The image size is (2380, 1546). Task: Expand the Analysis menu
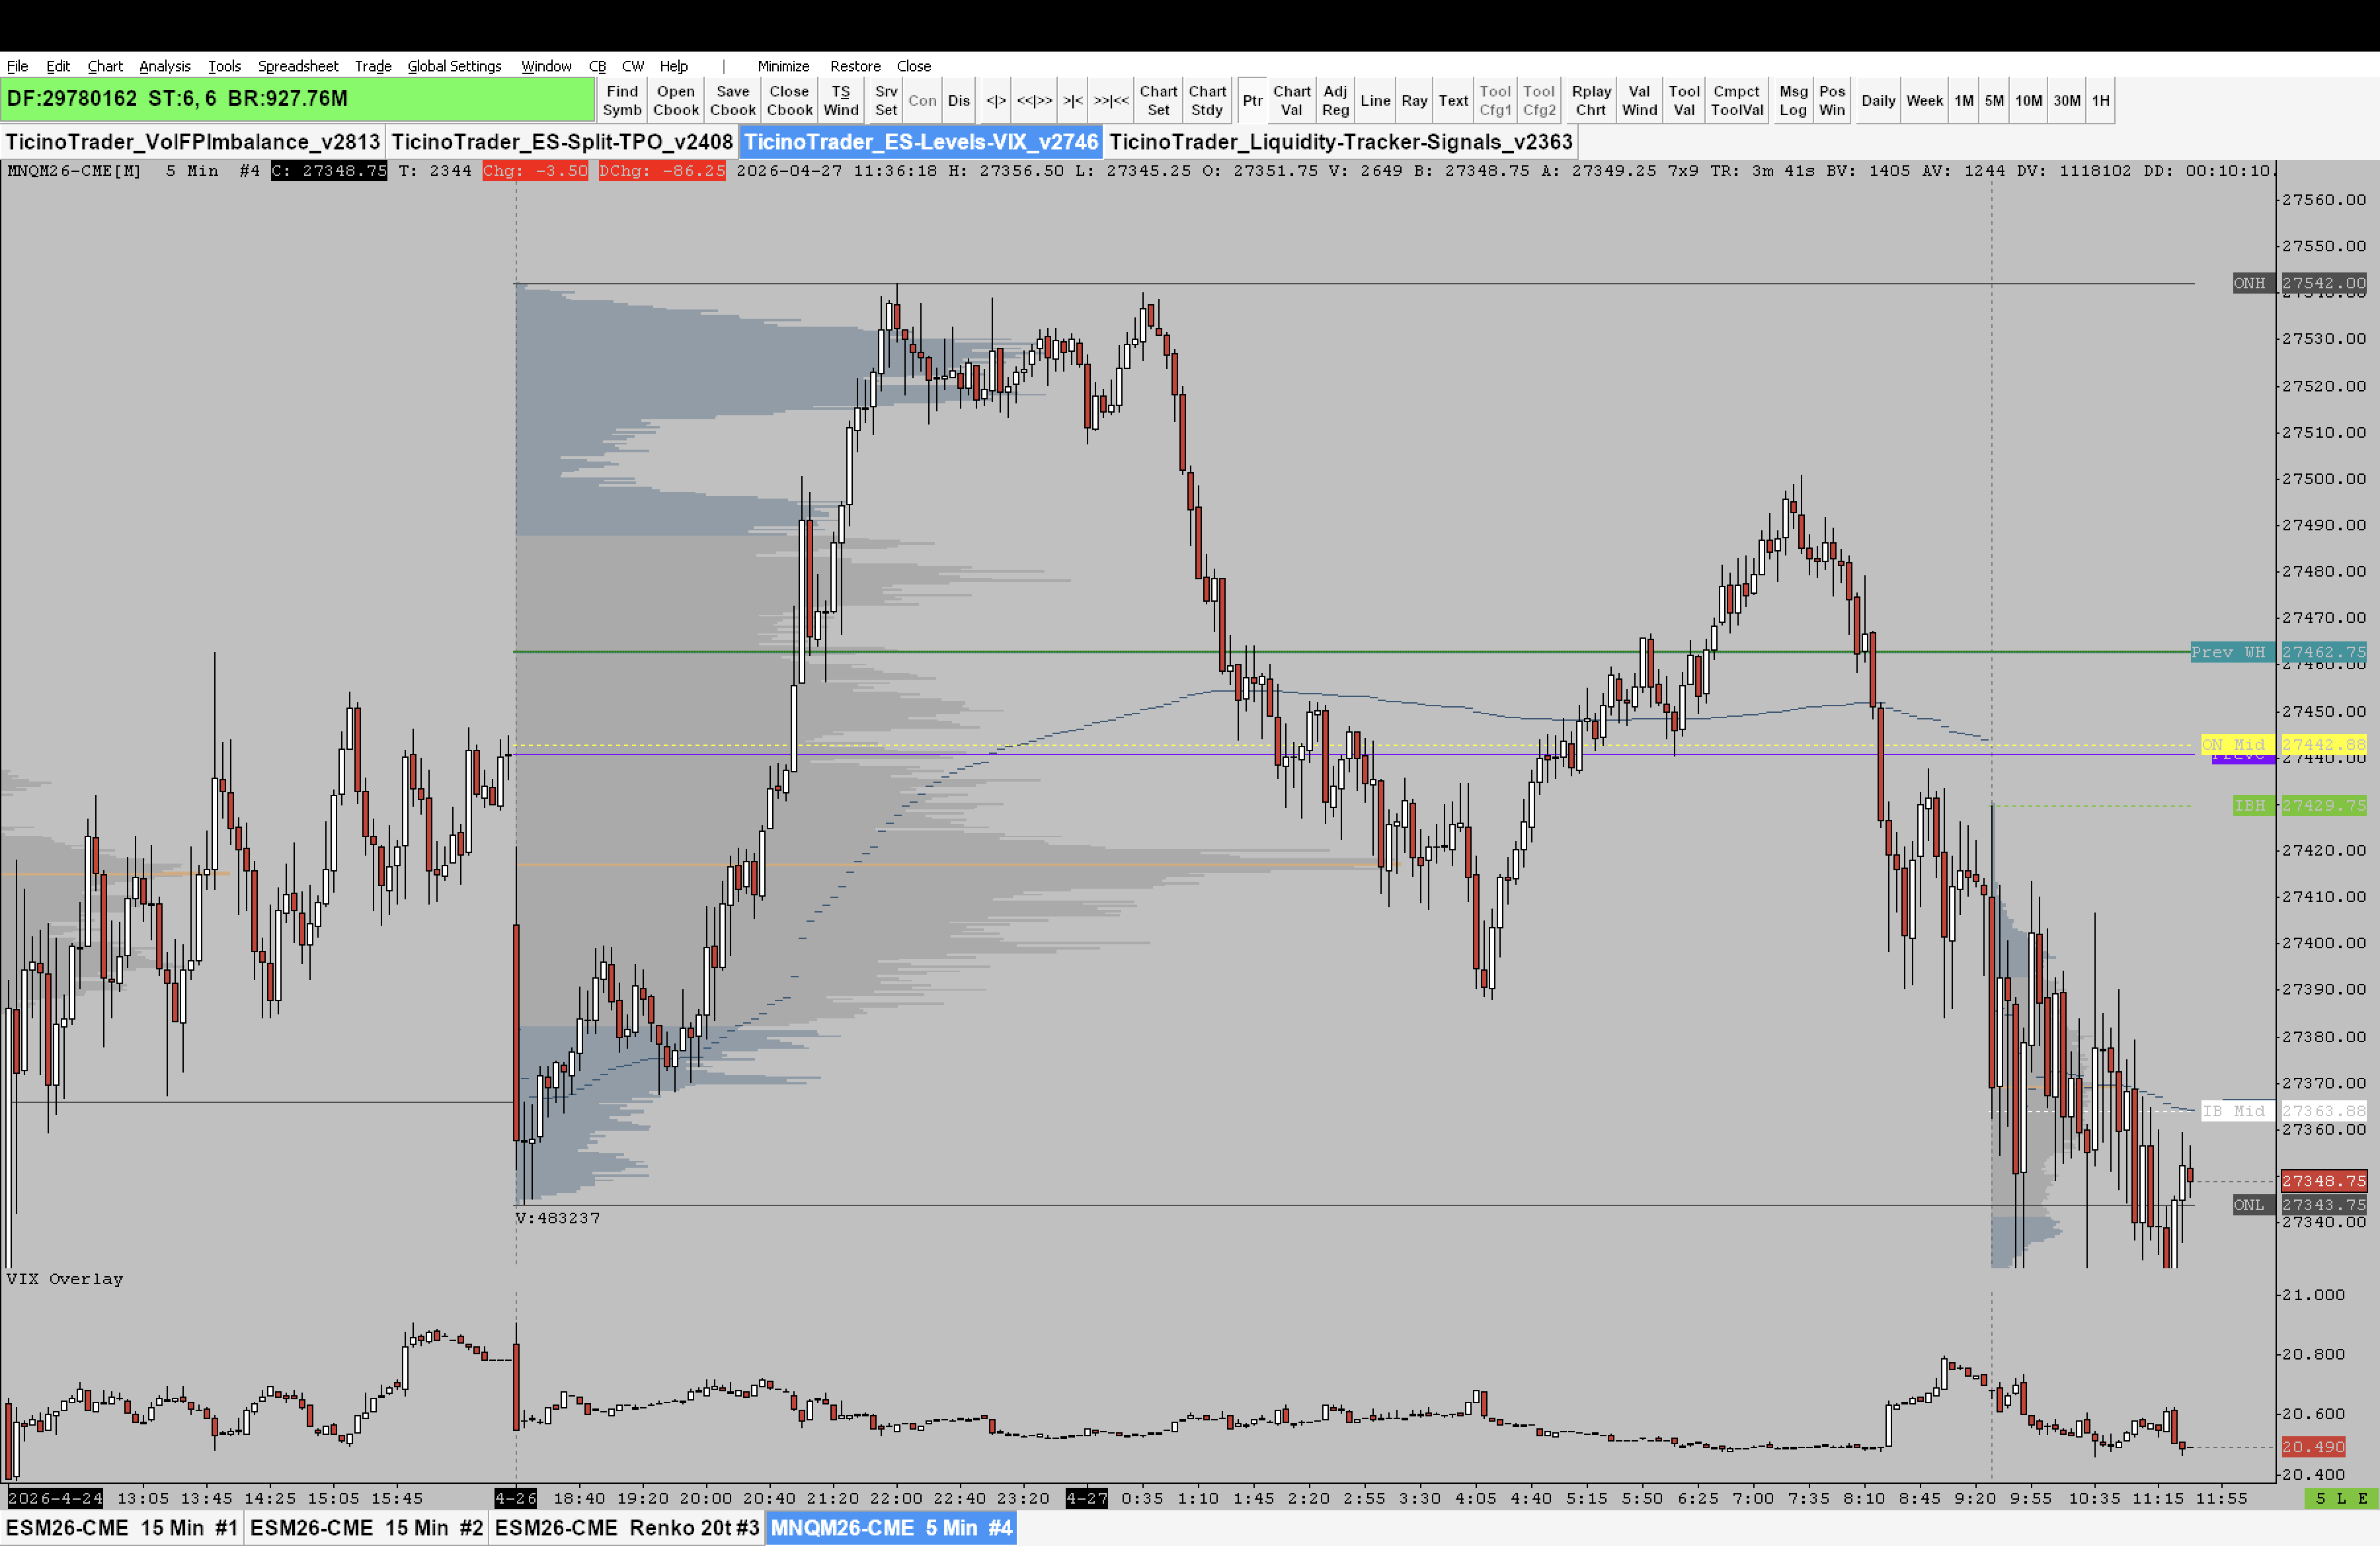point(164,66)
